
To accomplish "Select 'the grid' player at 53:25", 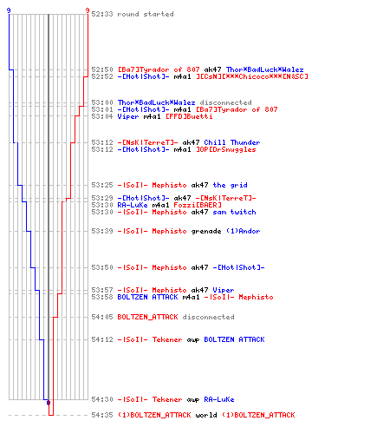I will click(x=230, y=185).
